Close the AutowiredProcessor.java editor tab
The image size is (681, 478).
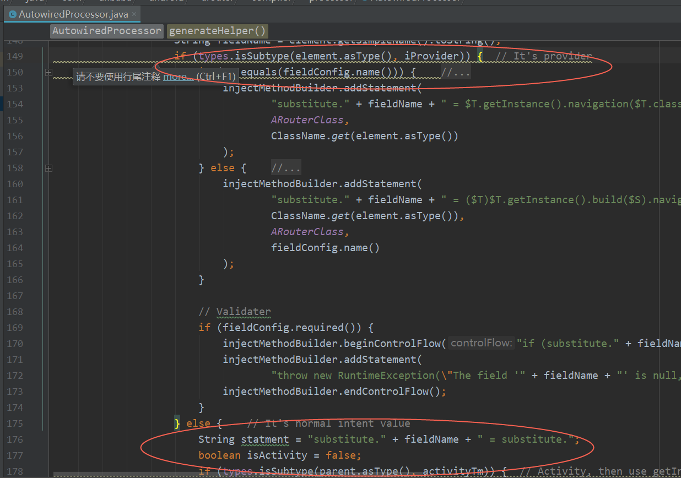coord(134,14)
